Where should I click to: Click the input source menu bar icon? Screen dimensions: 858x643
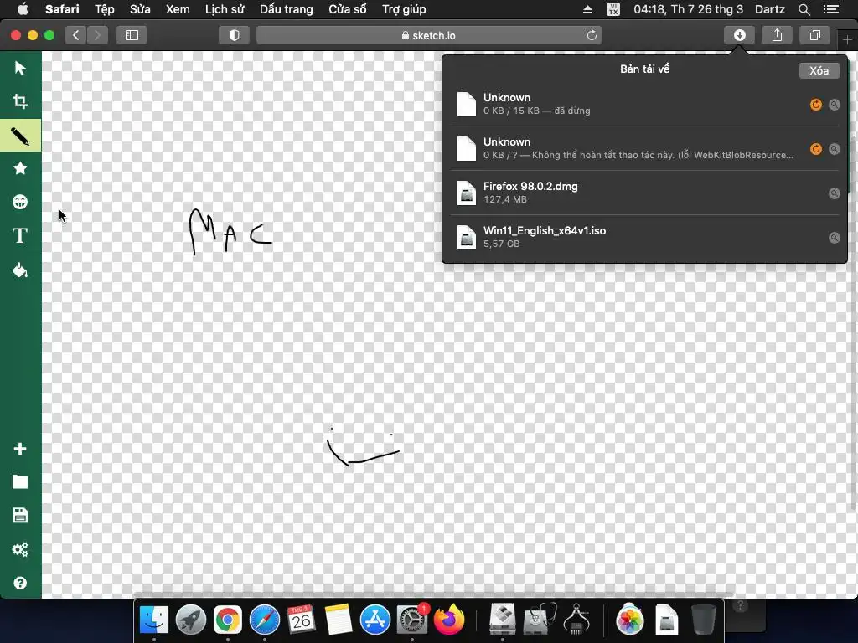(x=613, y=9)
